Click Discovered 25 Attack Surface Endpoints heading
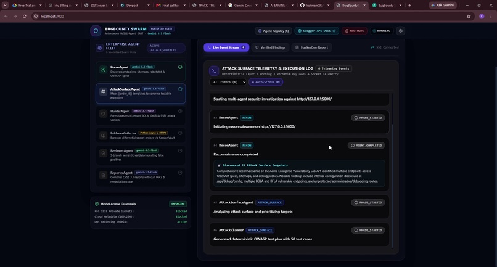 click(x=255, y=165)
